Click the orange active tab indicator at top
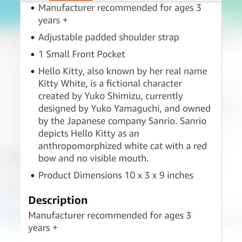This screenshot has width=242, height=242. coord(71,0)
